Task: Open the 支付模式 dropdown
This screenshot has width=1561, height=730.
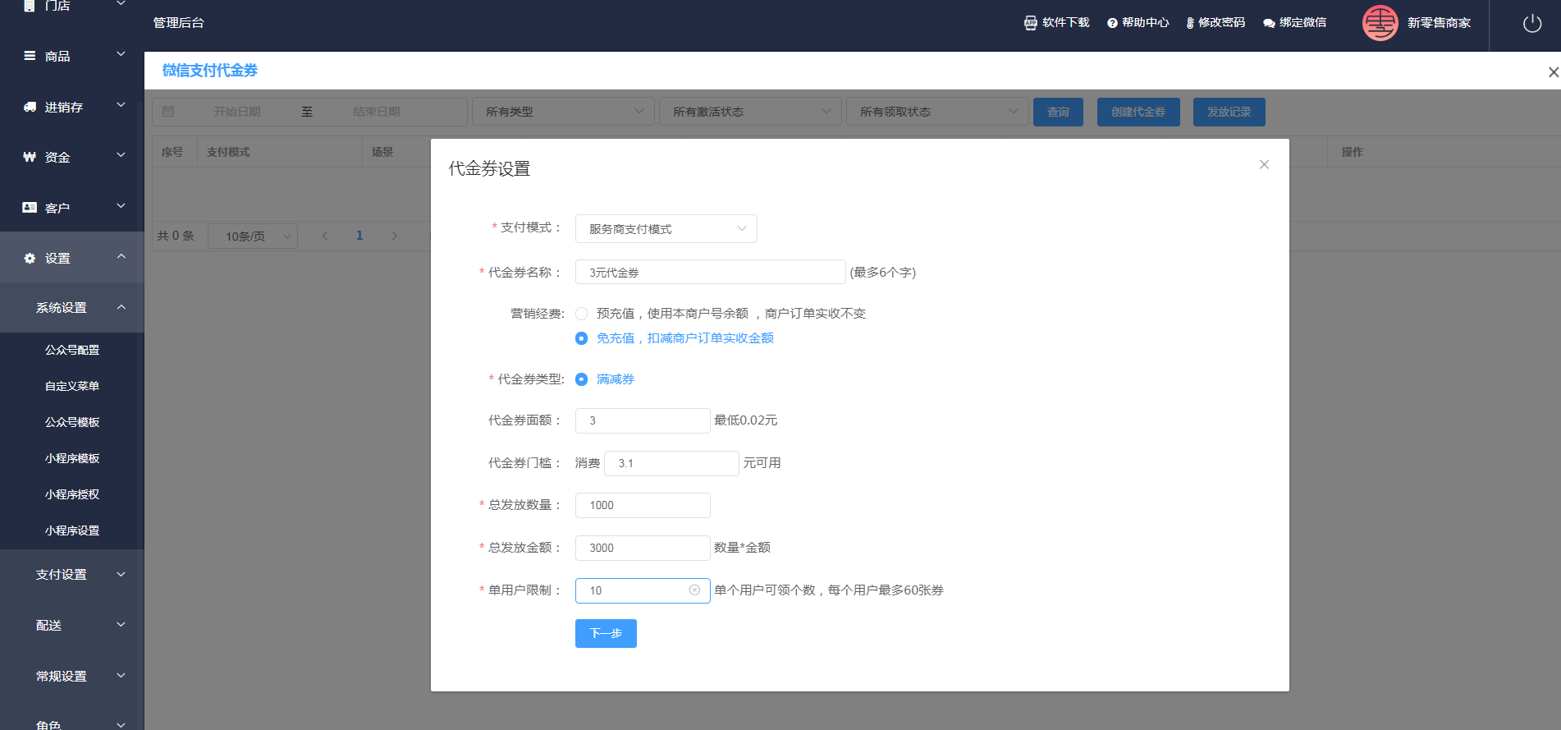Action: [x=666, y=229]
